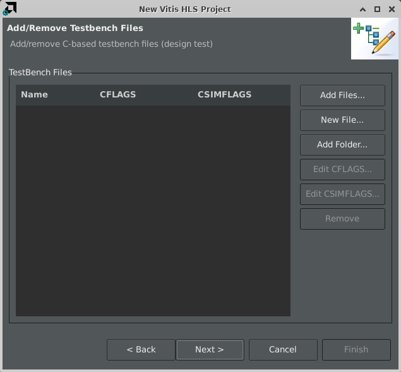The width and height of the screenshot is (401, 372).
Task: Click the Finish button
Action: (x=356, y=350)
